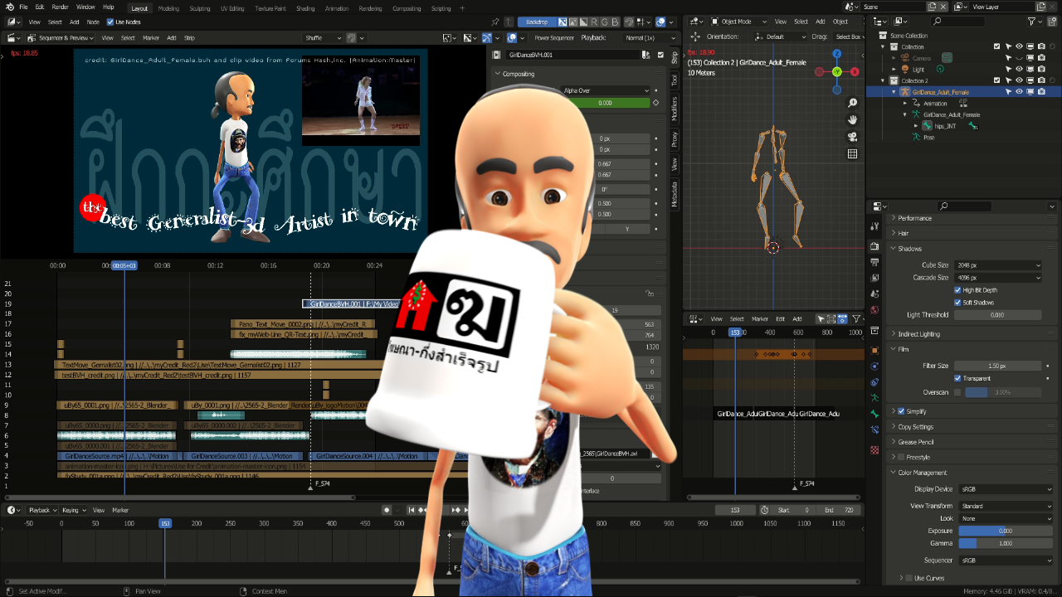The height and width of the screenshot is (597, 1062).
Task: Toggle the Simplify checkbox
Action: [x=902, y=411]
